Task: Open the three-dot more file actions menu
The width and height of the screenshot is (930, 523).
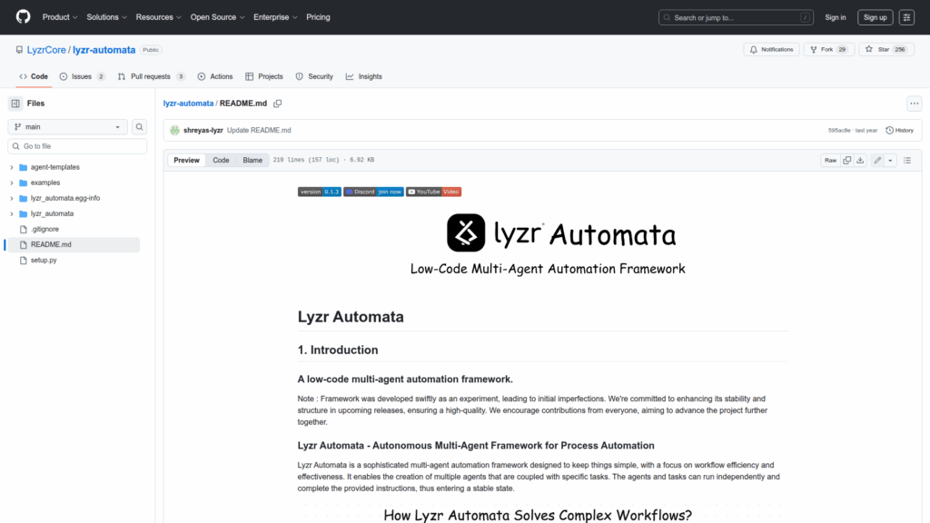Action: tap(914, 104)
